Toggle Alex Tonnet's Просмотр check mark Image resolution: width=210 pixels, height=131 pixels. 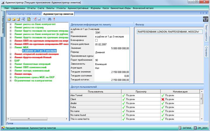[x=124, y=95]
